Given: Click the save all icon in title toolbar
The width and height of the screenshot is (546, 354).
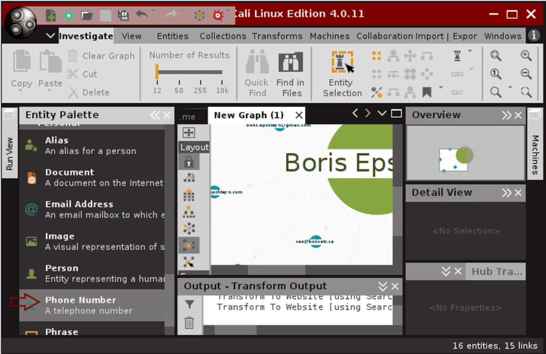Looking at the screenshot, I should coord(123,15).
